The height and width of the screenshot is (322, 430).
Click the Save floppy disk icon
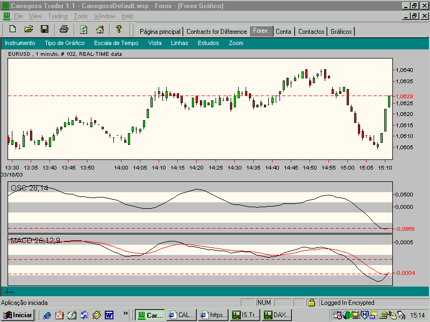(x=45, y=29)
